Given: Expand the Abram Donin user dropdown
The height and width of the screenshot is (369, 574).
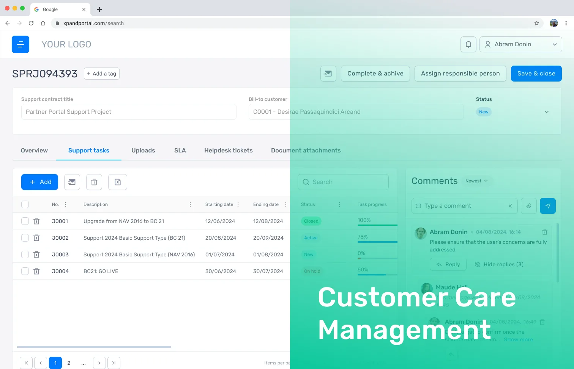Looking at the screenshot, I should click(520, 44).
